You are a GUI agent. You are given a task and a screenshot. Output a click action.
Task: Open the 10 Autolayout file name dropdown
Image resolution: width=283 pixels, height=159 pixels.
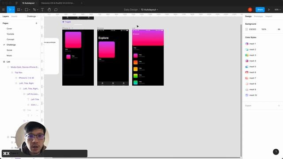pos(157,10)
